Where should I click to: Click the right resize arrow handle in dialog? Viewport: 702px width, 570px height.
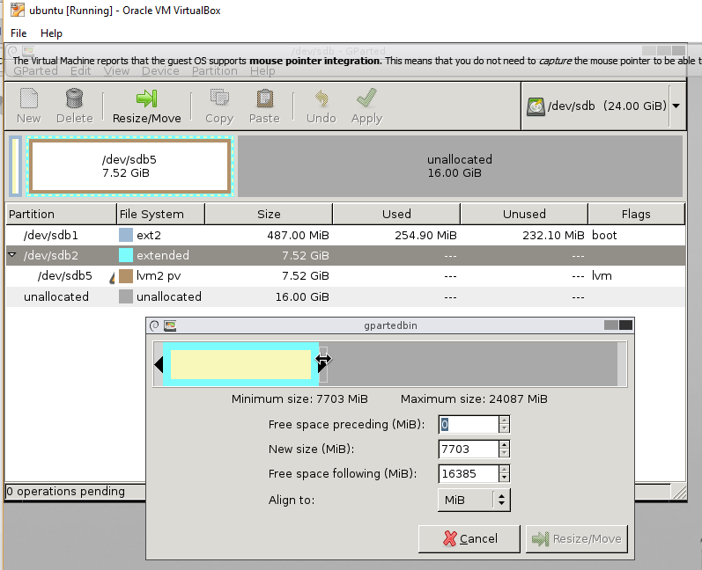coord(321,365)
